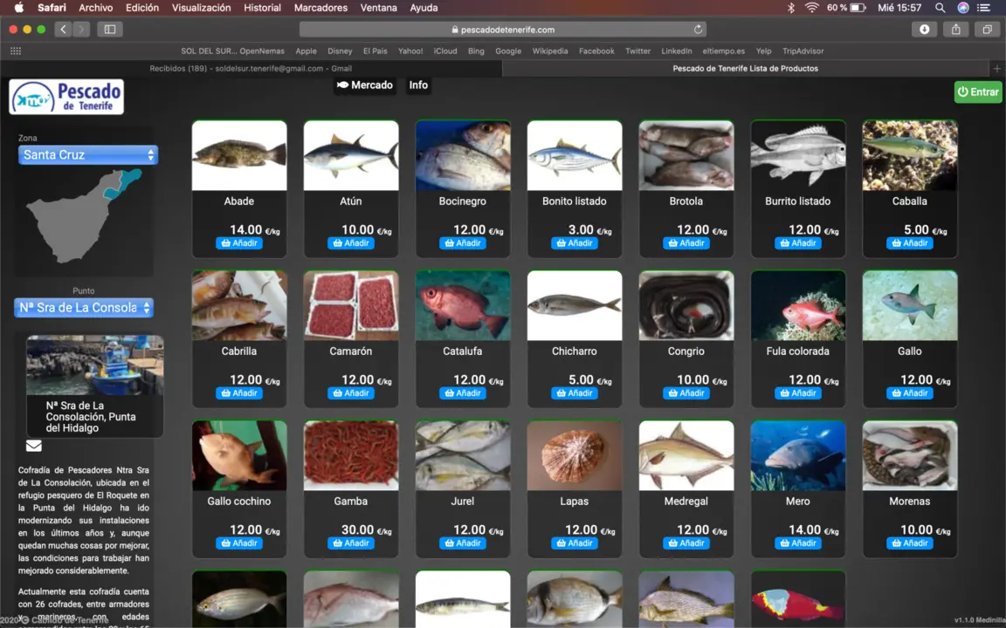Click the Jurel product name
The height and width of the screenshot is (628, 1006).
coord(463,502)
